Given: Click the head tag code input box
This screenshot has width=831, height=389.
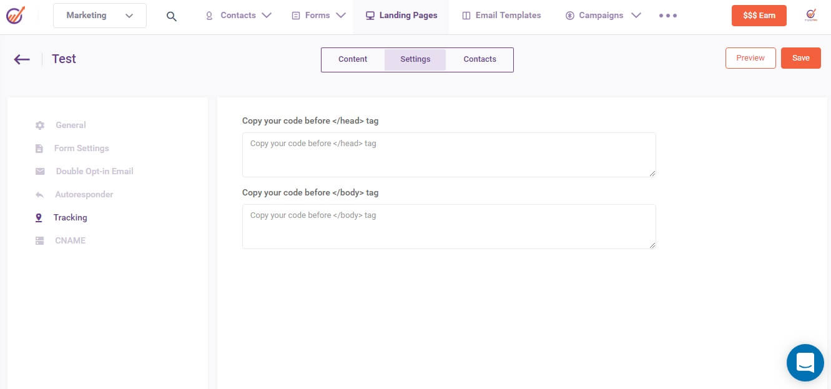Looking at the screenshot, I should click(448, 154).
